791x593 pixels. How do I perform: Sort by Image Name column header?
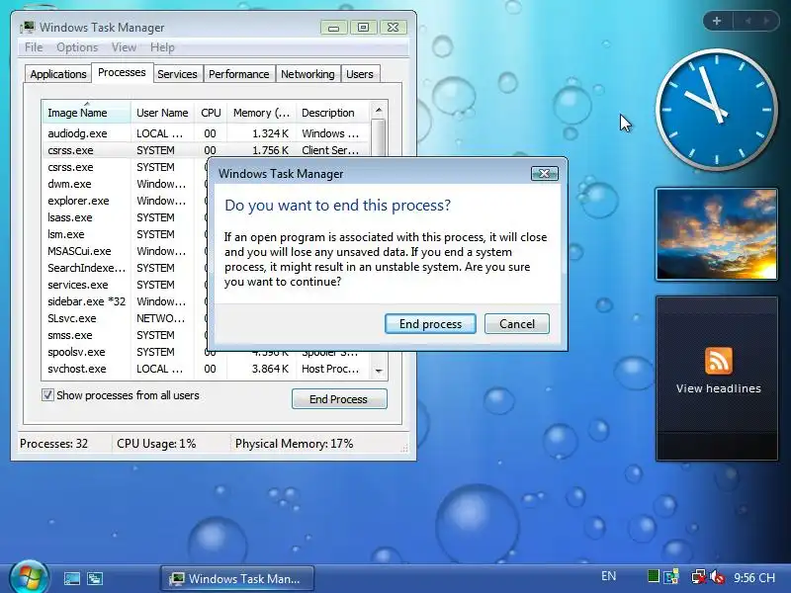click(86, 113)
